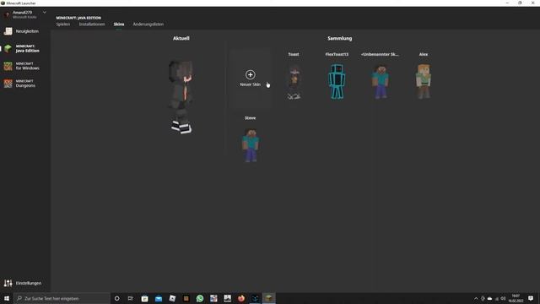Screen dimensions: 540x304
Task: Select the unnamed (Unbenannter) skin thumbnail
Action: tap(381, 82)
